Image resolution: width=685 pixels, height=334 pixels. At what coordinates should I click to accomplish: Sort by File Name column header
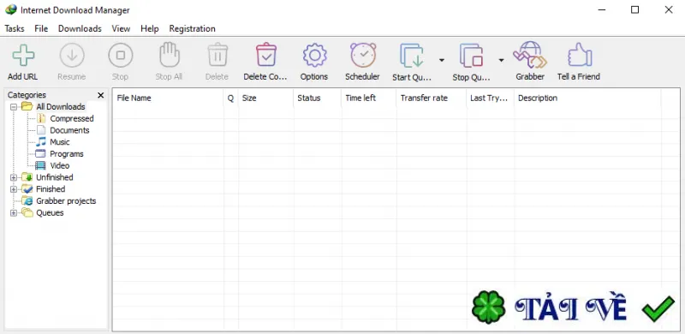169,98
